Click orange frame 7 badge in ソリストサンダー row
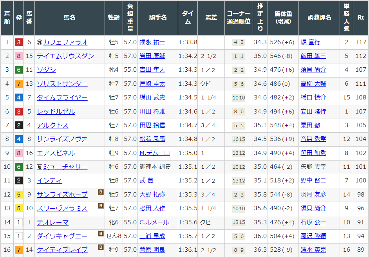 [18, 84]
